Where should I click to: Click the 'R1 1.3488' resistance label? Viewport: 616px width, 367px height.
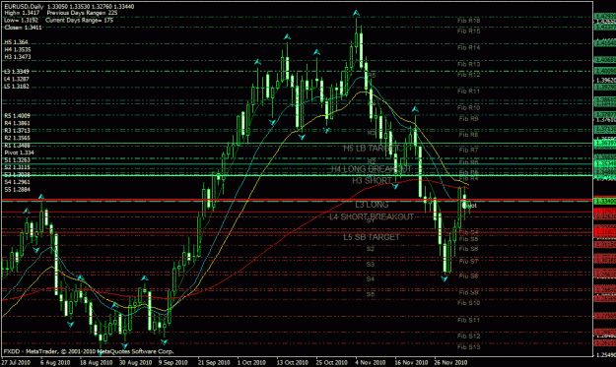18,146
